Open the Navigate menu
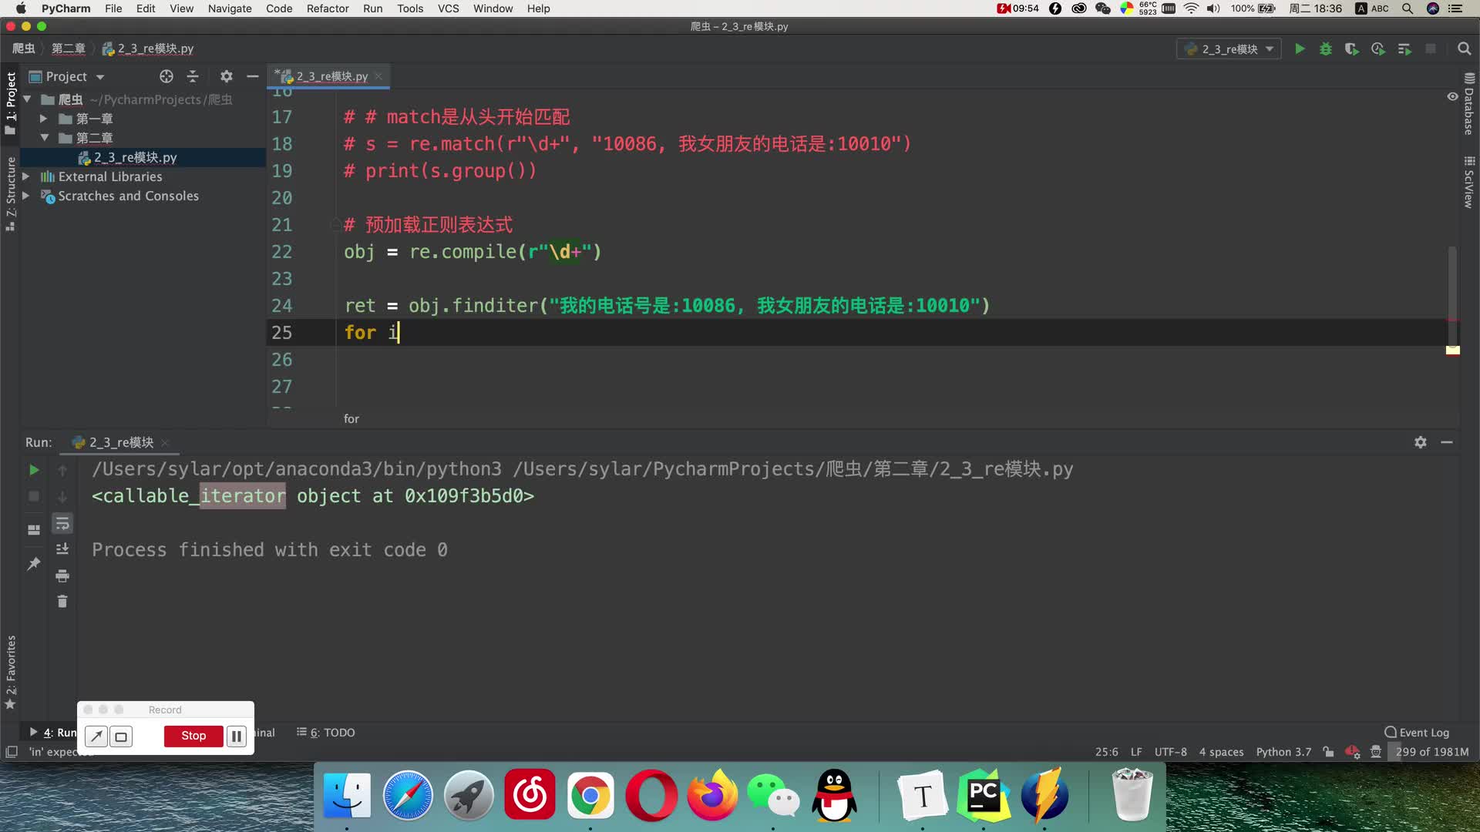This screenshot has width=1480, height=832. click(x=230, y=8)
